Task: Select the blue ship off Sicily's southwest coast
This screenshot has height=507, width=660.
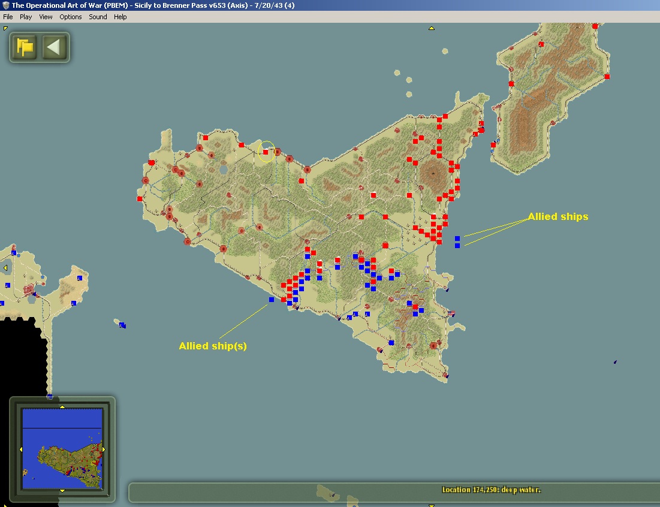Action: [272, 300]
